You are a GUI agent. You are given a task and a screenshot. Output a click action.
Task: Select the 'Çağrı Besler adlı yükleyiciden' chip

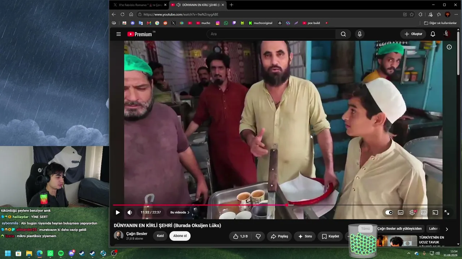point(400,229)
